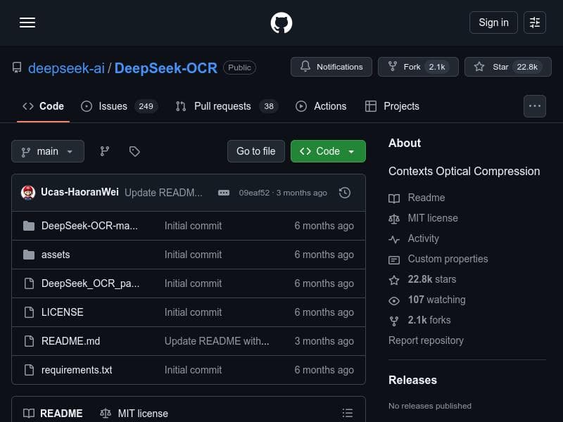Click the Go to file button
Screen dimensions: 563x422
coord(255,151)
